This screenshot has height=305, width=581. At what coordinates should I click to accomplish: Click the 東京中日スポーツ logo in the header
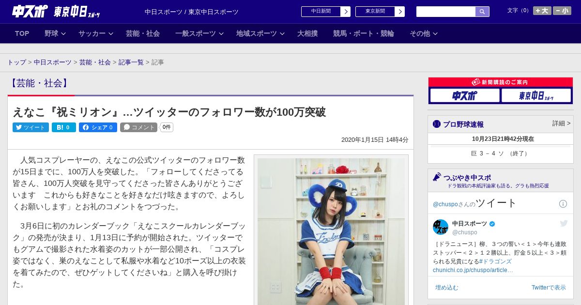(77, 12)
